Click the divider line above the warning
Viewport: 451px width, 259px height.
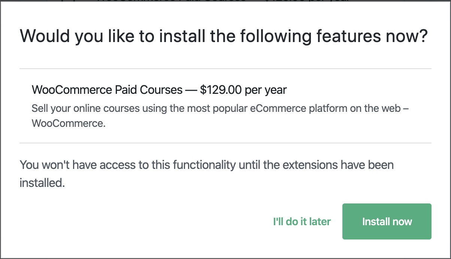pos(224,143)
